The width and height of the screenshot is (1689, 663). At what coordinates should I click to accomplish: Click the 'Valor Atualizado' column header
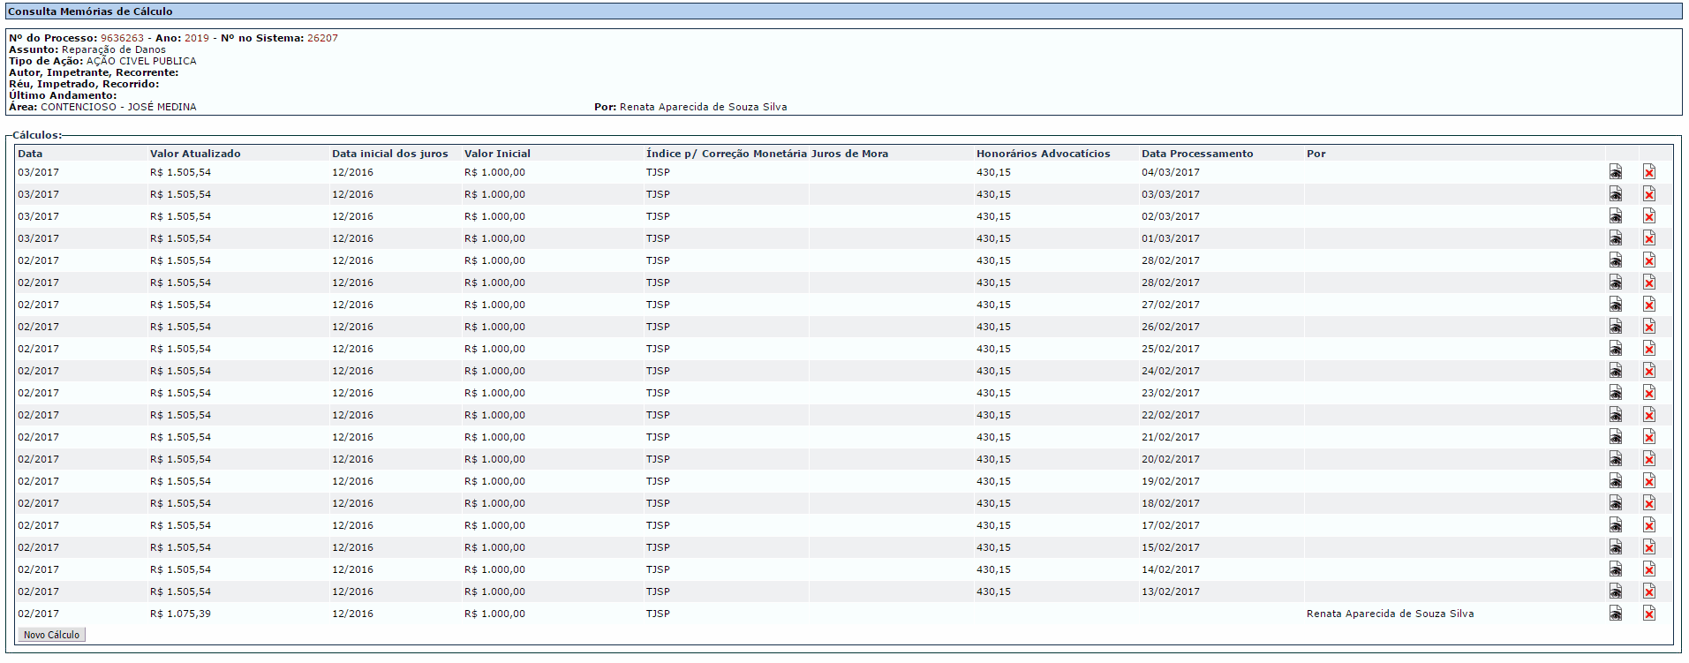(195, 154)
